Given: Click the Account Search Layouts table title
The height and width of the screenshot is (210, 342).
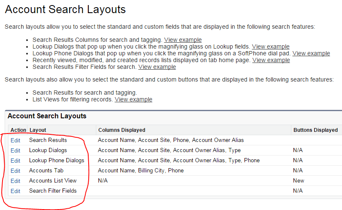Looking at the screenshot, I should coord(47,116).
